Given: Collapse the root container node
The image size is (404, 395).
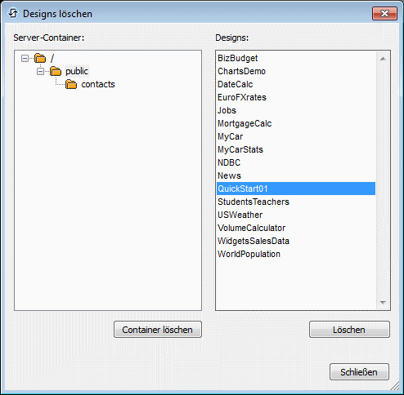Looking at the screenshot, I should [25, 59].
